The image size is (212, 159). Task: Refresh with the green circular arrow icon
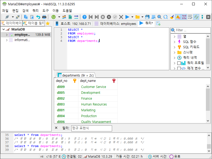point(54,17)
